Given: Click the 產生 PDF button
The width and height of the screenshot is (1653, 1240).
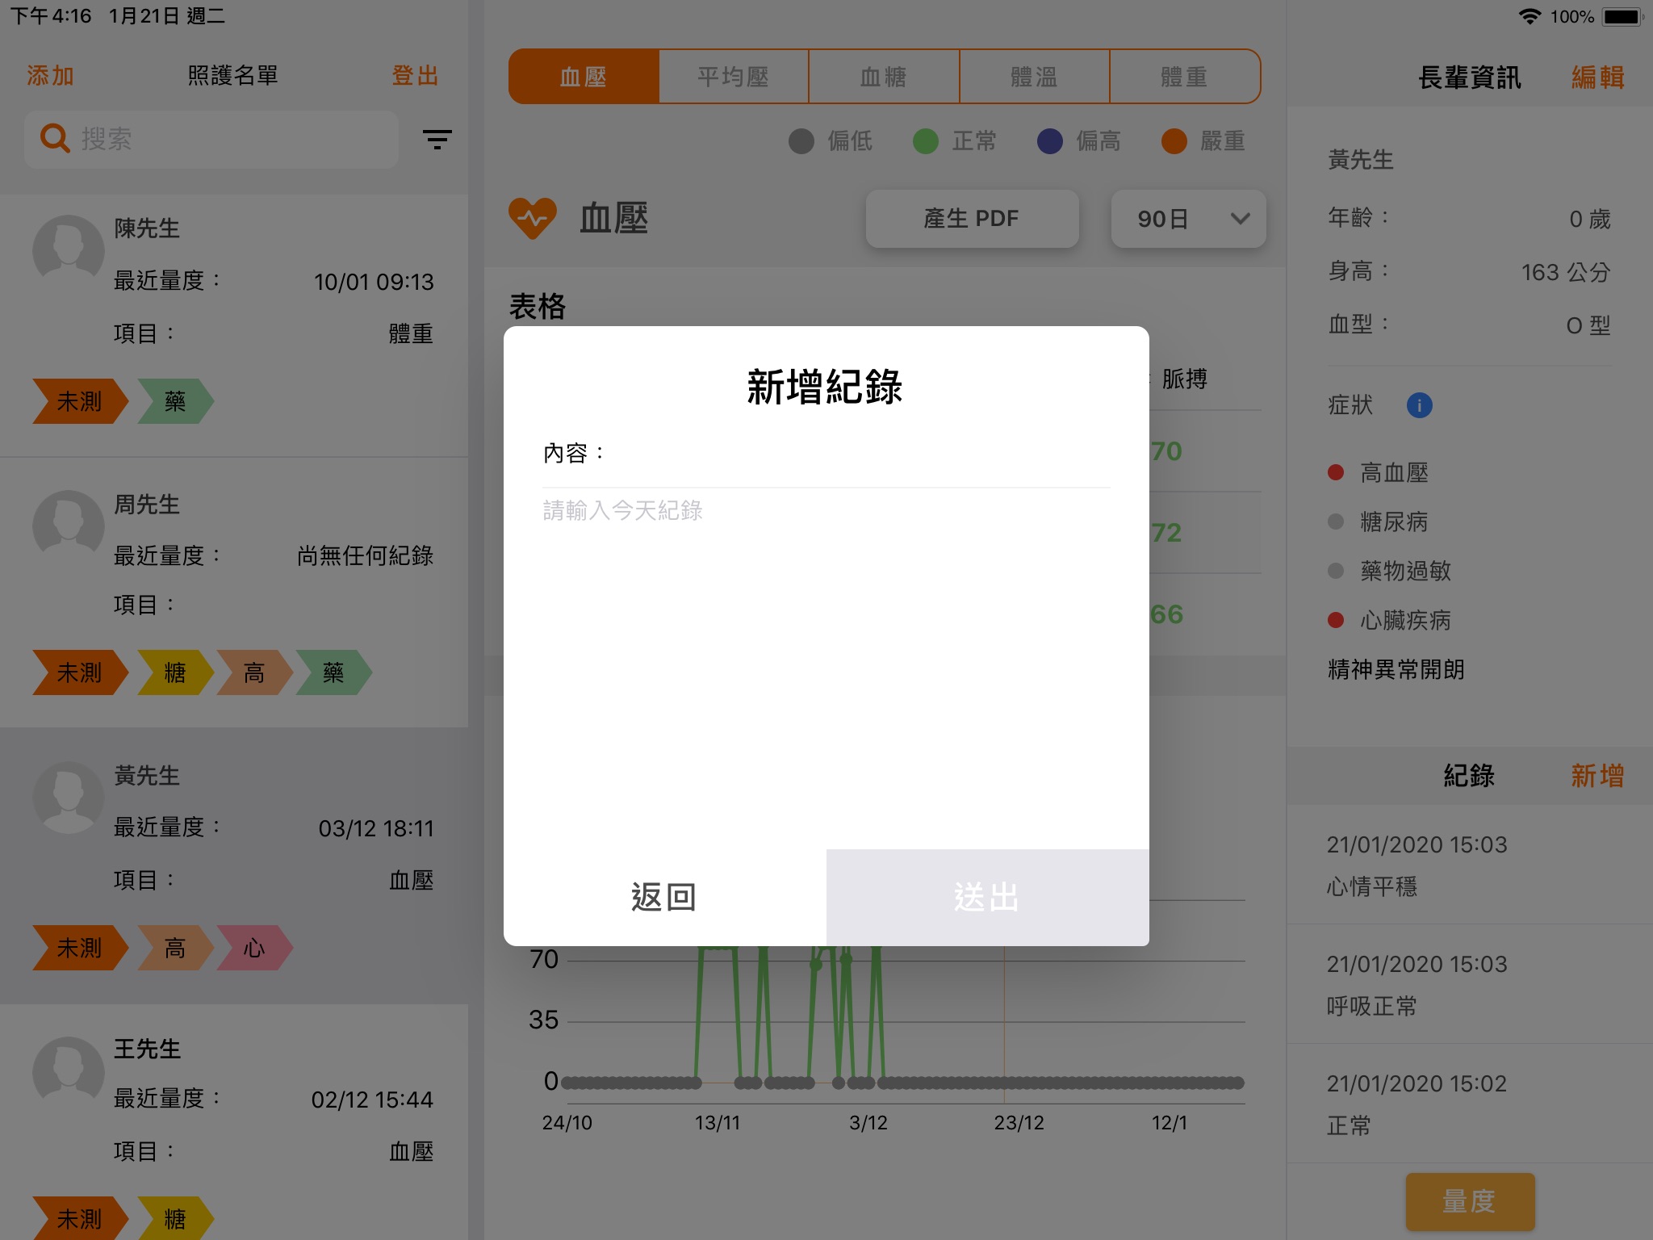Looking at the screenshot, I should (x=972, y=219).
